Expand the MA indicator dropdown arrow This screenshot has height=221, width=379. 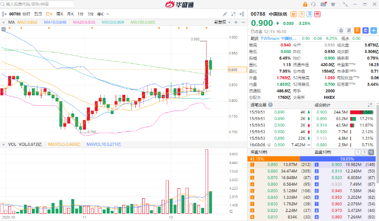tap(4, 22)
